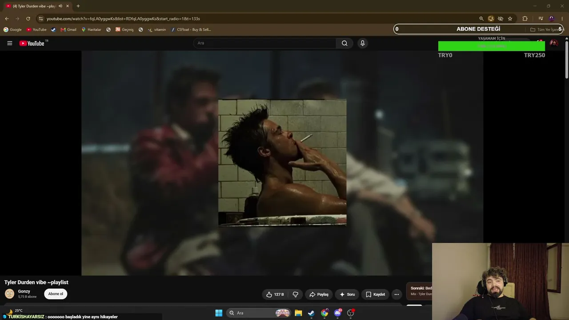This screenshot has height=320, width=569.
Task: Open File Explorer from the taskbar
Action: coord(298,313)
